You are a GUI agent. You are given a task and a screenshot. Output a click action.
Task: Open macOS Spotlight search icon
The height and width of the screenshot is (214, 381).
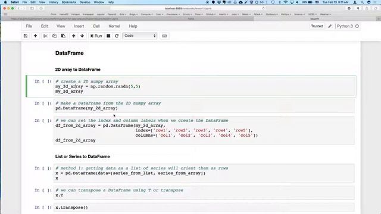tap(362, 2)
